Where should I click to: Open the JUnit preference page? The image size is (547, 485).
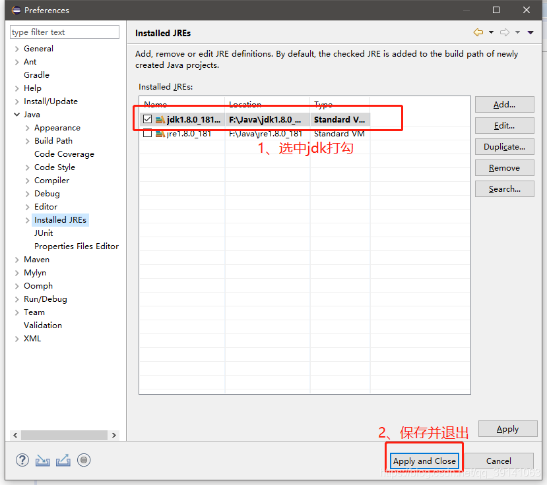click(x=44, y=233)
